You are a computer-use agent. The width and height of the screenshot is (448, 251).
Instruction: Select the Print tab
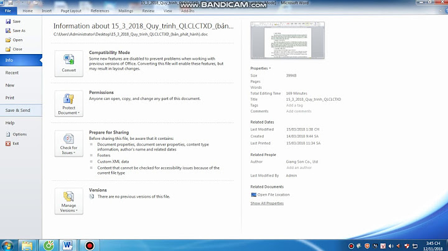(21, 98)
